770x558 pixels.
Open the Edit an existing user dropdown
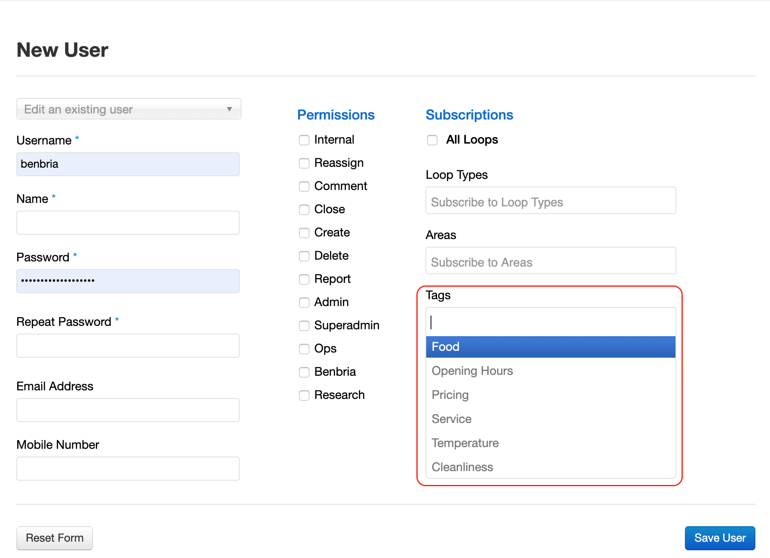pyautogui.click(x=128, y=109)
